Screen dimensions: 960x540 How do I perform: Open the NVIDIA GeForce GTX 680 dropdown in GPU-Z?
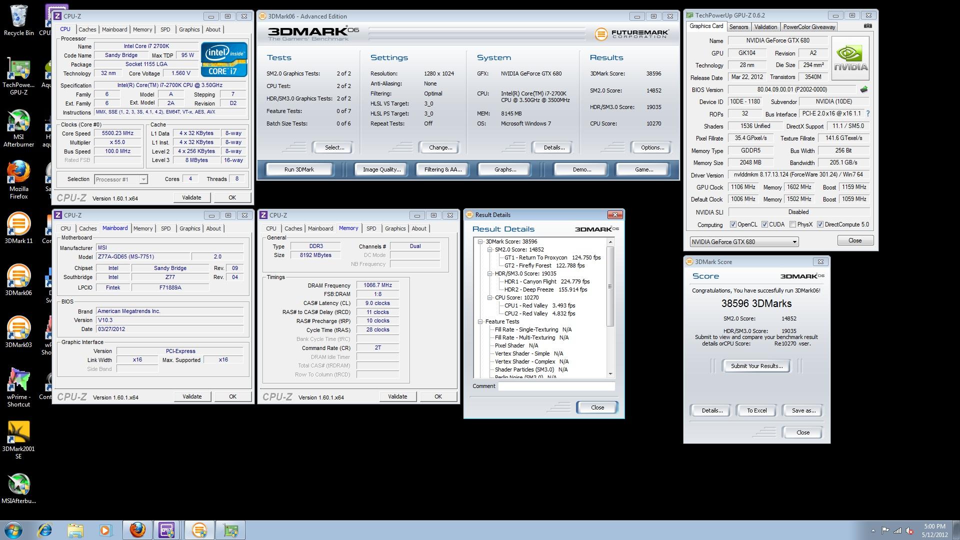pyautogui.click(x=744, y=242)
